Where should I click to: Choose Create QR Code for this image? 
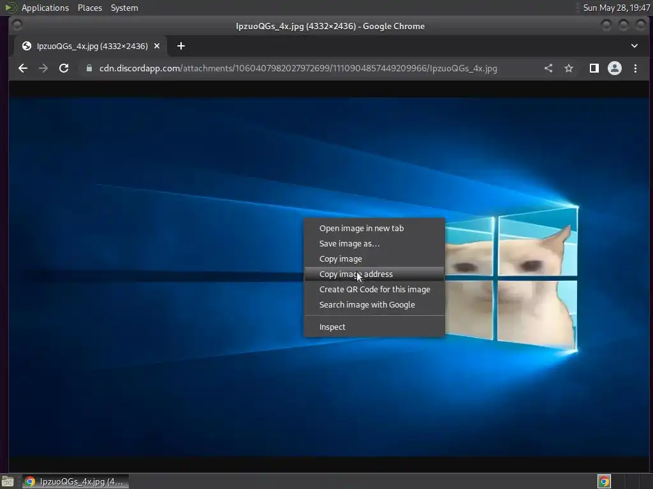tap(374, 290)
